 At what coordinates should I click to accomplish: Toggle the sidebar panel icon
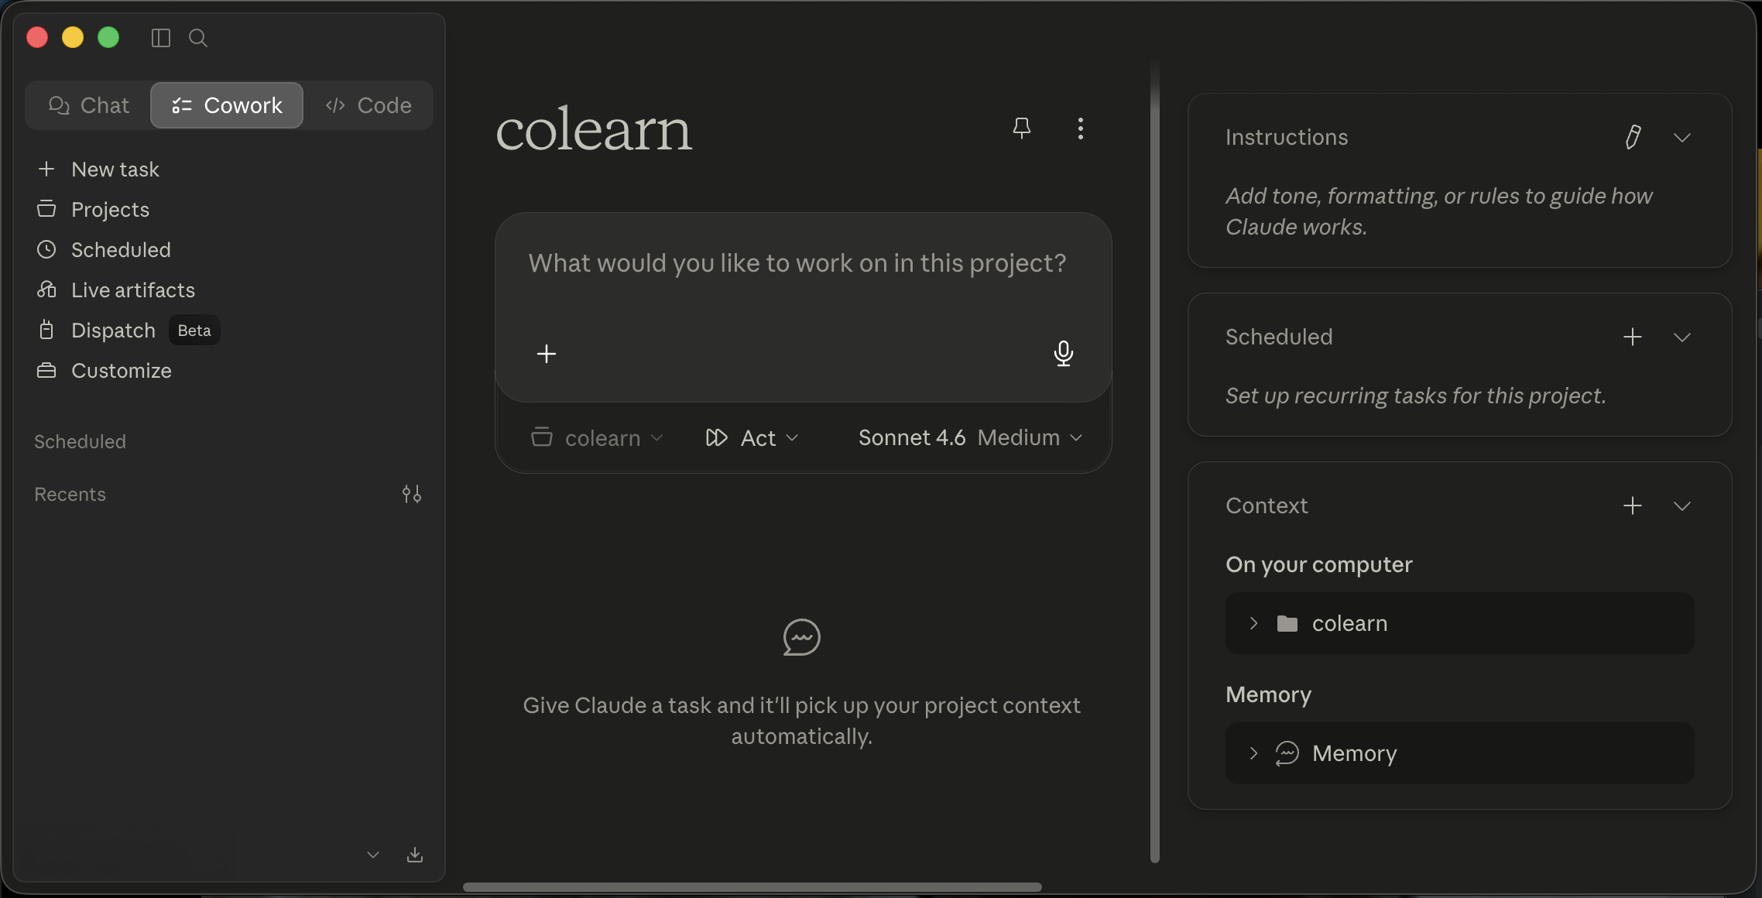point(161,38)
